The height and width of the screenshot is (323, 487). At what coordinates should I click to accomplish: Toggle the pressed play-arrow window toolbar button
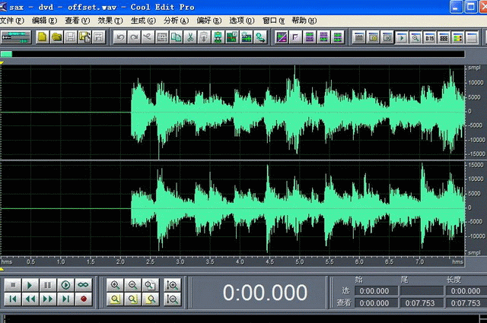401,37
